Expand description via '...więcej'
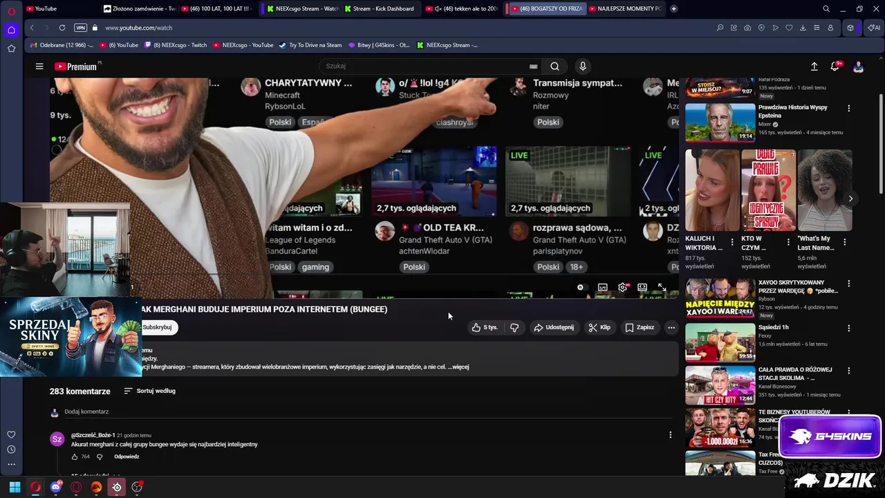 click(x=458, y=367)
